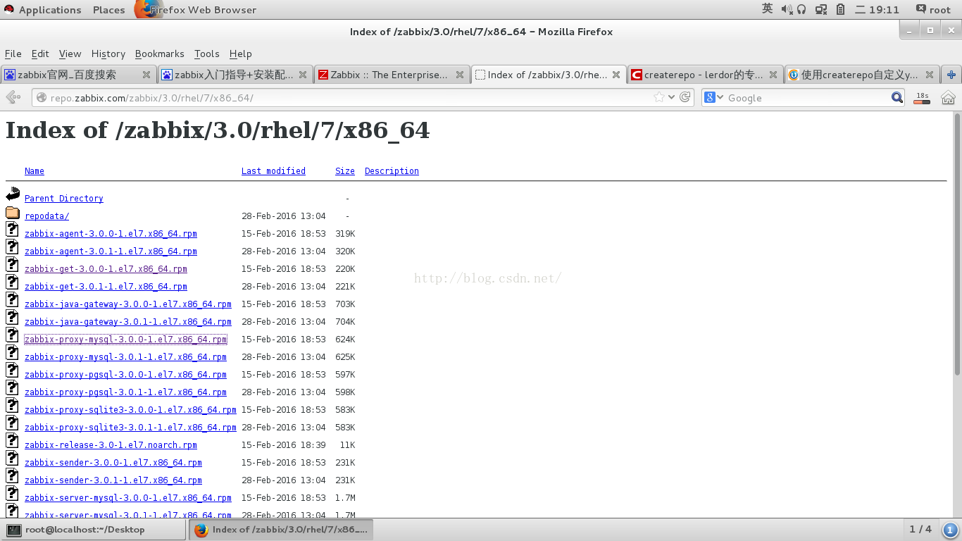Open the Bookmarks menu
Screen dimensions: 962x541
(x=160, y=54)
